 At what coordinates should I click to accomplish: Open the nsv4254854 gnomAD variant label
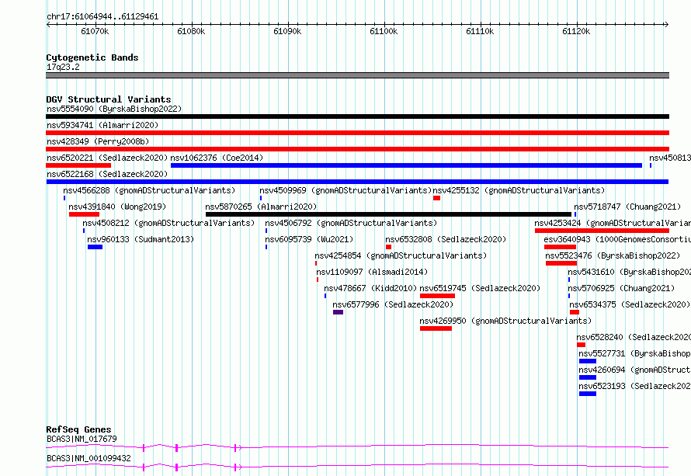(401, 255)
